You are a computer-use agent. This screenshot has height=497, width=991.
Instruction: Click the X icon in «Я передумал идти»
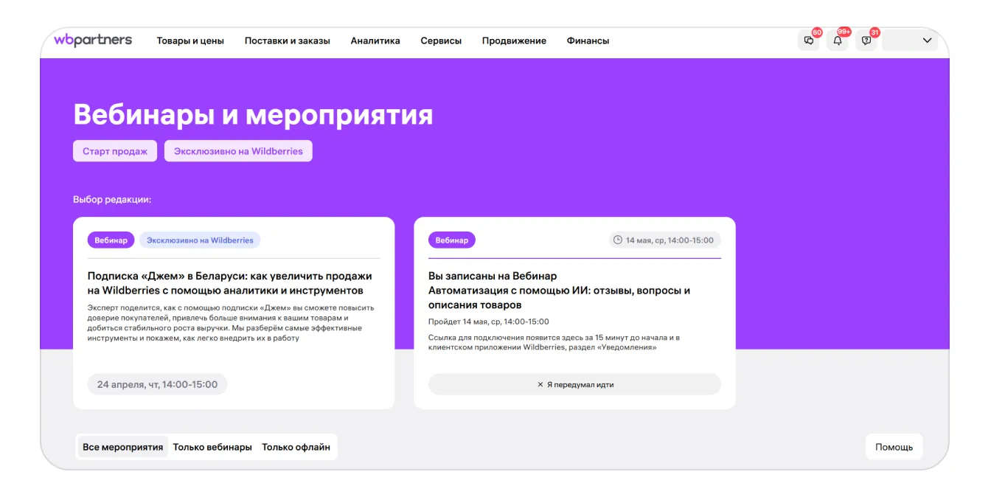(x=540, y=385)
